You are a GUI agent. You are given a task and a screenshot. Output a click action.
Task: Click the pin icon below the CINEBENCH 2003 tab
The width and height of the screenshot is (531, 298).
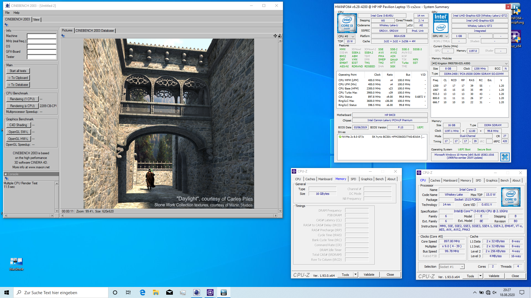6,25
